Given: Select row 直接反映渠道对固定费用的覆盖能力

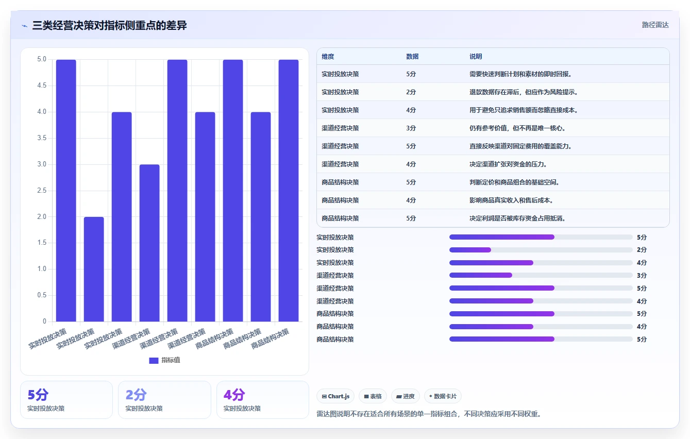Looking at the screenshot, I should pos(493,146).
